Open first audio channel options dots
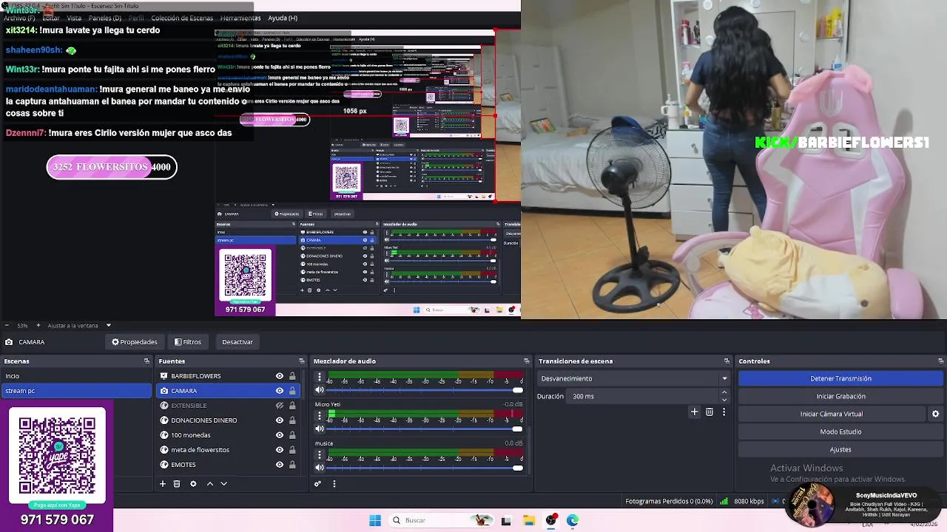 click(x=320, y=377)
